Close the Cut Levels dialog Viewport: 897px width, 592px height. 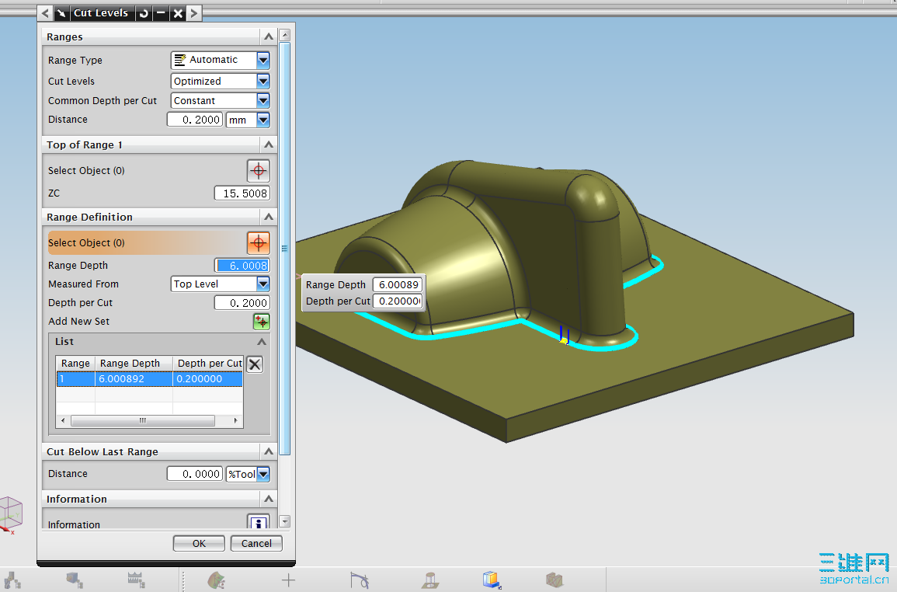(x=178, y=13)
